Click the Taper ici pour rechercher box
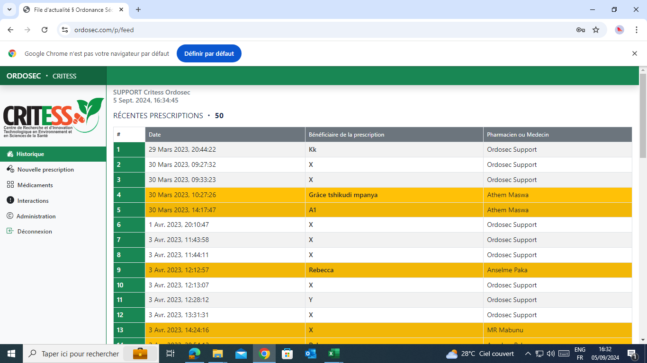Screen dimensions: 647x363 point(91,354)
